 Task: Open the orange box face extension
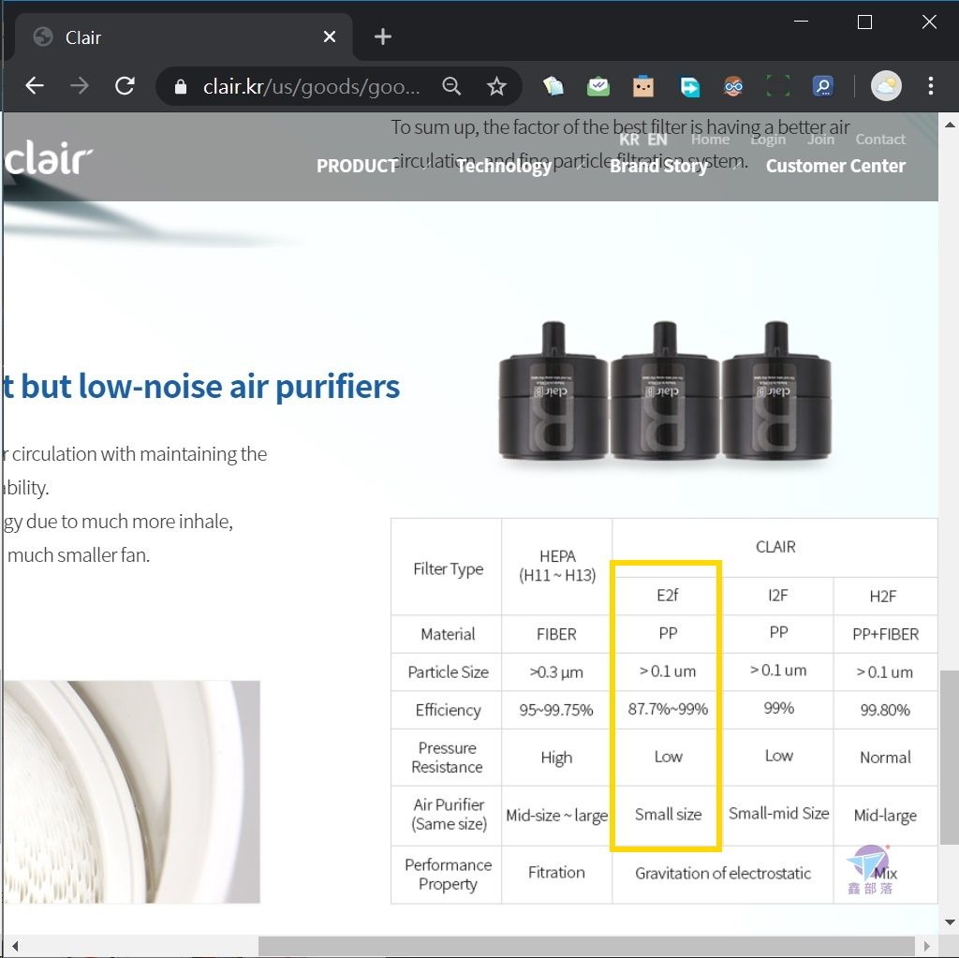click(x=643, y=86)
